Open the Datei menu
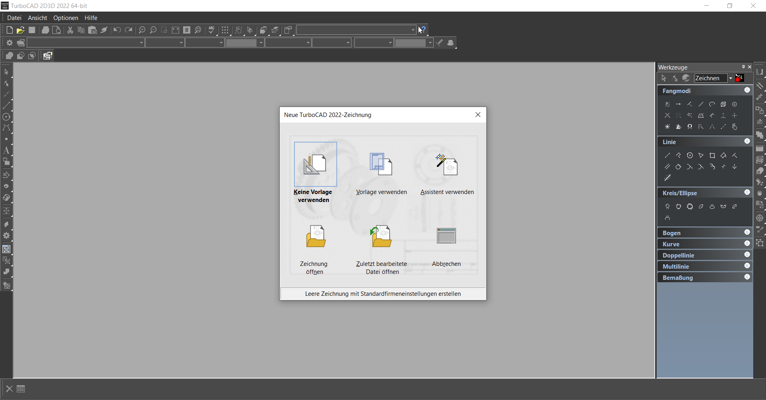Screen dimensions: 766x400 pyautogui.click(x=14, y=18)
